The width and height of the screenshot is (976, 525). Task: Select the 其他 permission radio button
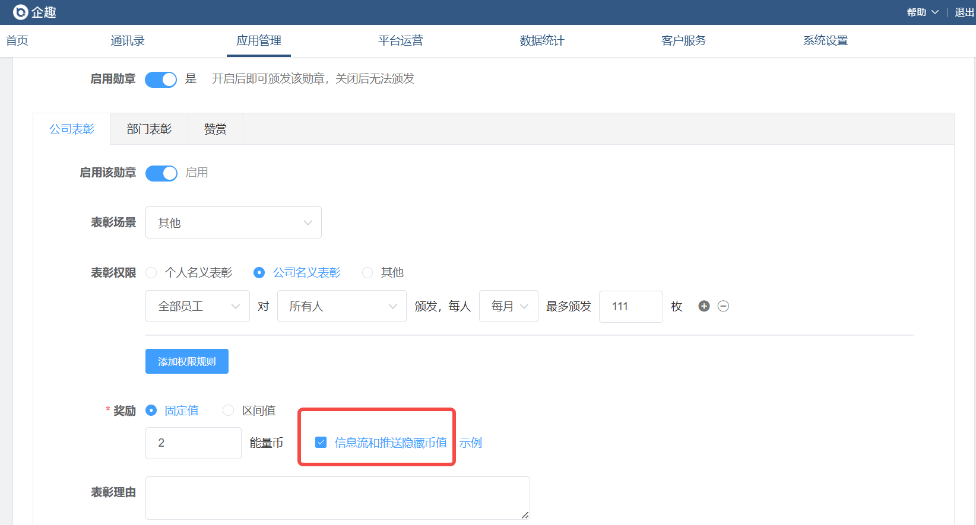pos(367,272)
